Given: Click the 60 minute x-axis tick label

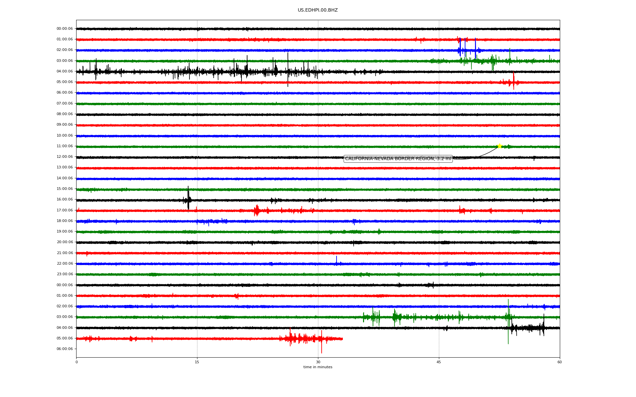Looking at the screenshot, I should (559, 362).
